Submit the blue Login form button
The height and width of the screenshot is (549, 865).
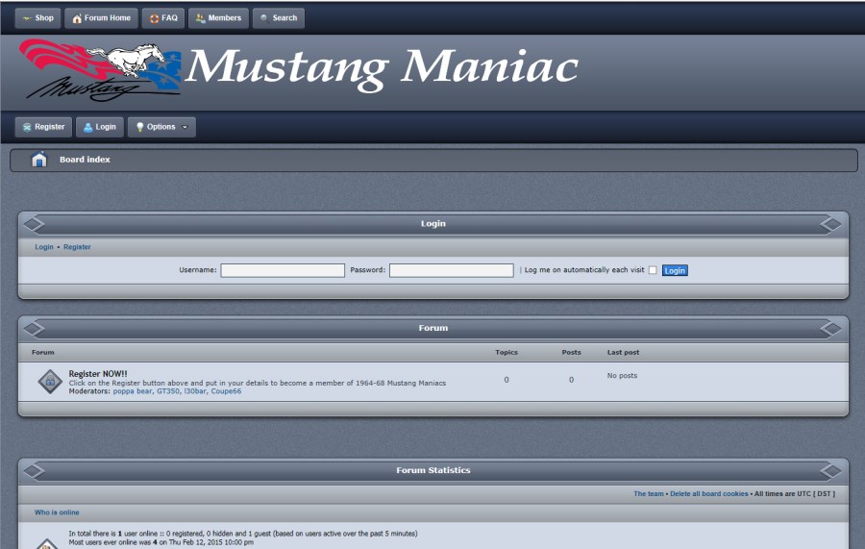[675, 270]
